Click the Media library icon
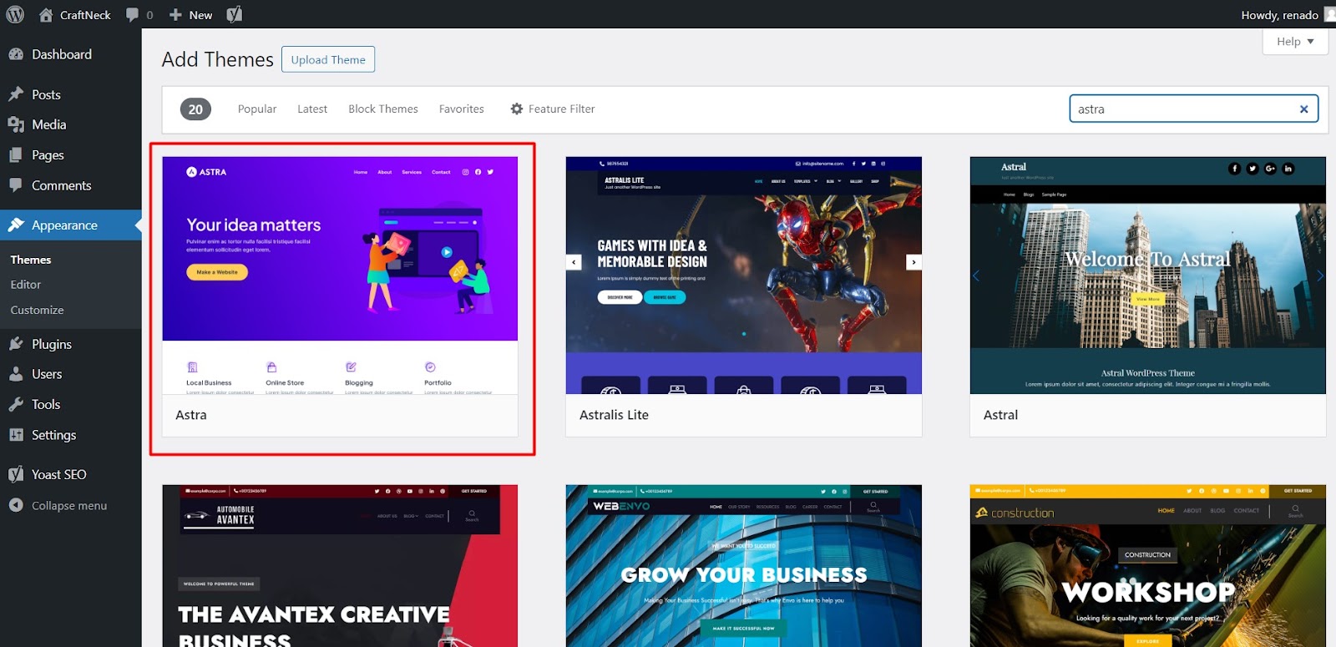Viewport: 1336px width, 647px height. [x=16, y=124]
